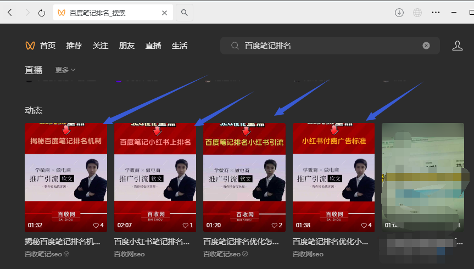Reload the page with the refresh icon
This screenshot has width=474, height=269.
click(42, 13)
